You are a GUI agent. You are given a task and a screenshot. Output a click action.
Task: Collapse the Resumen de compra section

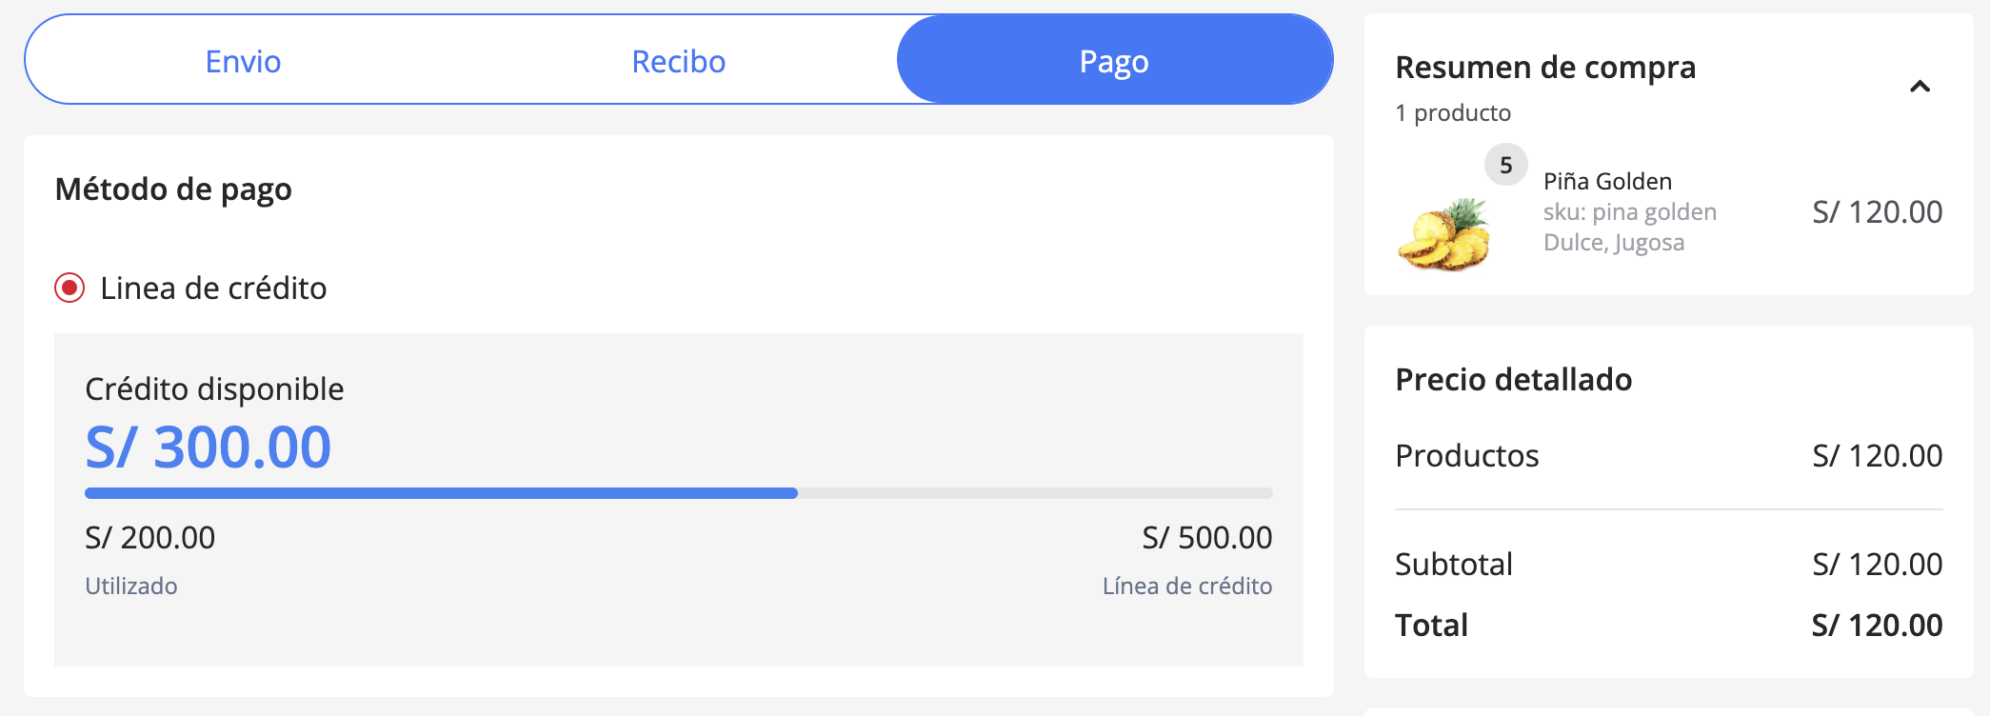tap(1920, 88)
